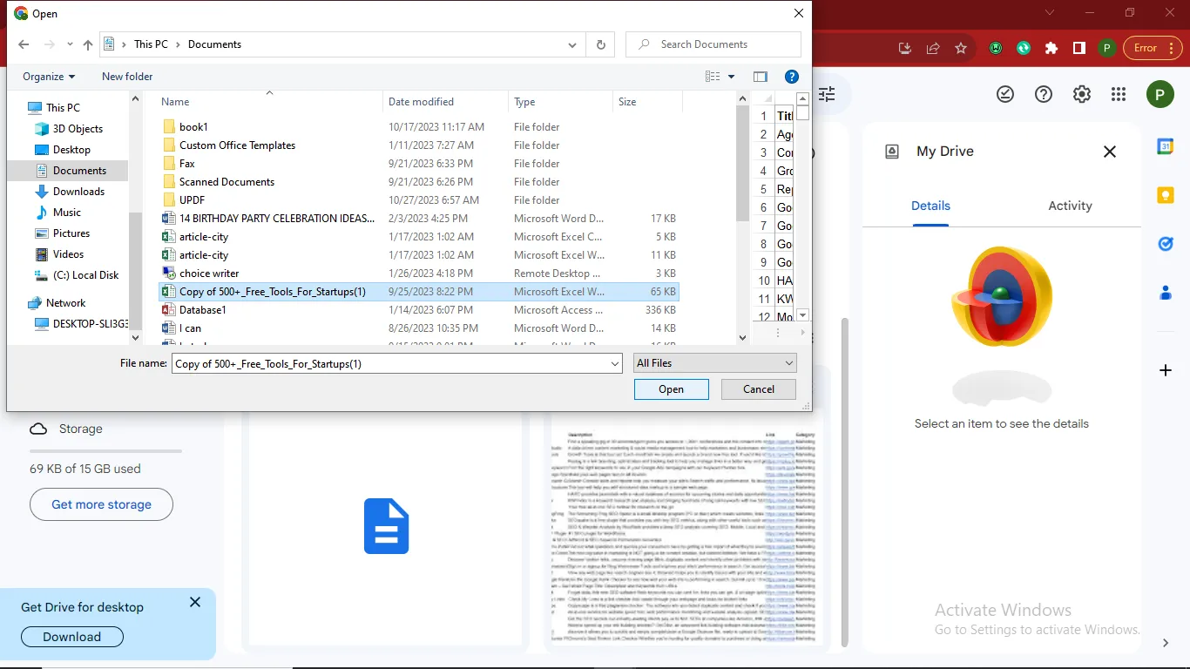Open Google Calendar from the side panel
1190x669 pixels.
pos(1166,147)
